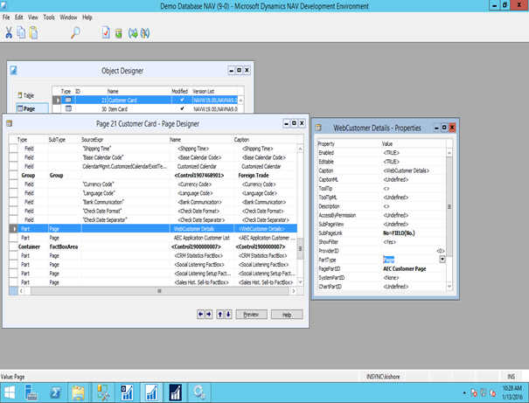Select row marker for Shipping Time field

(13, 149)
